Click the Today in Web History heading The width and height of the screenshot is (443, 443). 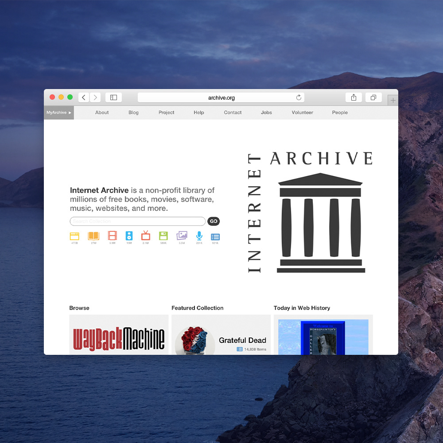click(302, 308)
